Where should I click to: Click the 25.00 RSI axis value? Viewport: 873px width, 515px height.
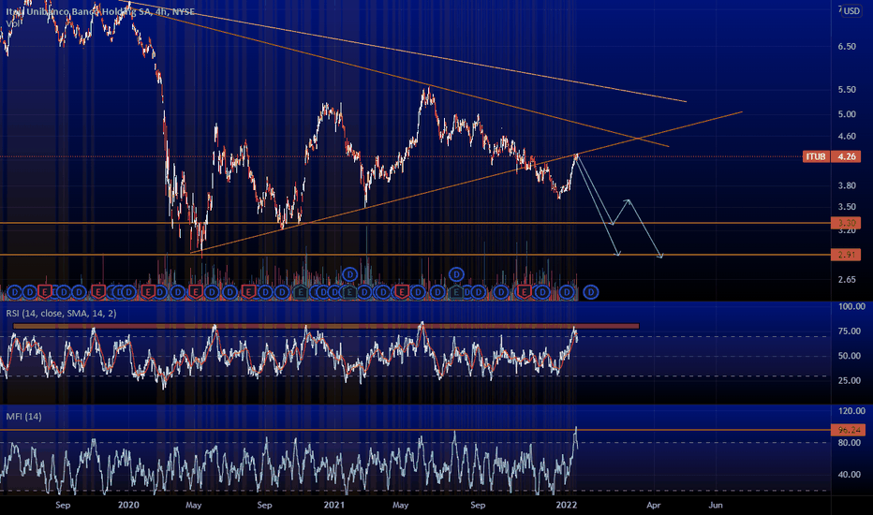(849, 381)
